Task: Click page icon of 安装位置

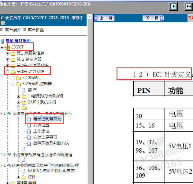Action: click(x=29, y=125)
